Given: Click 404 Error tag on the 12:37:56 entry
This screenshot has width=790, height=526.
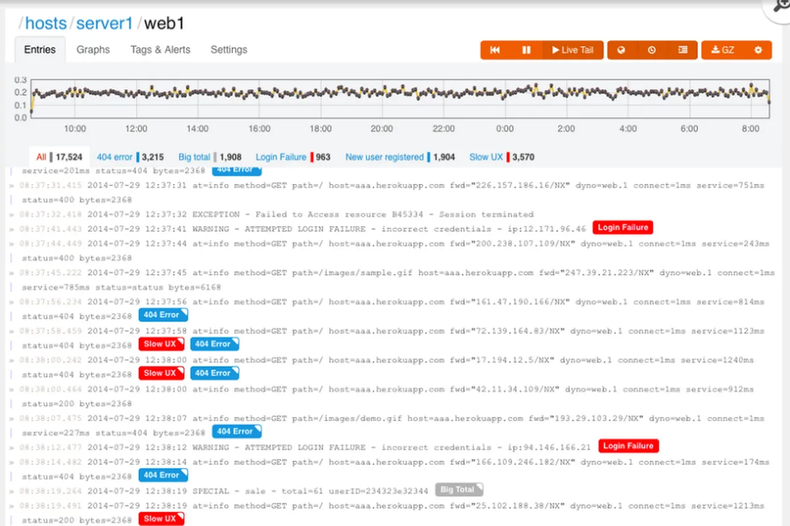Looking at the screenshot, I should point(163,315).
